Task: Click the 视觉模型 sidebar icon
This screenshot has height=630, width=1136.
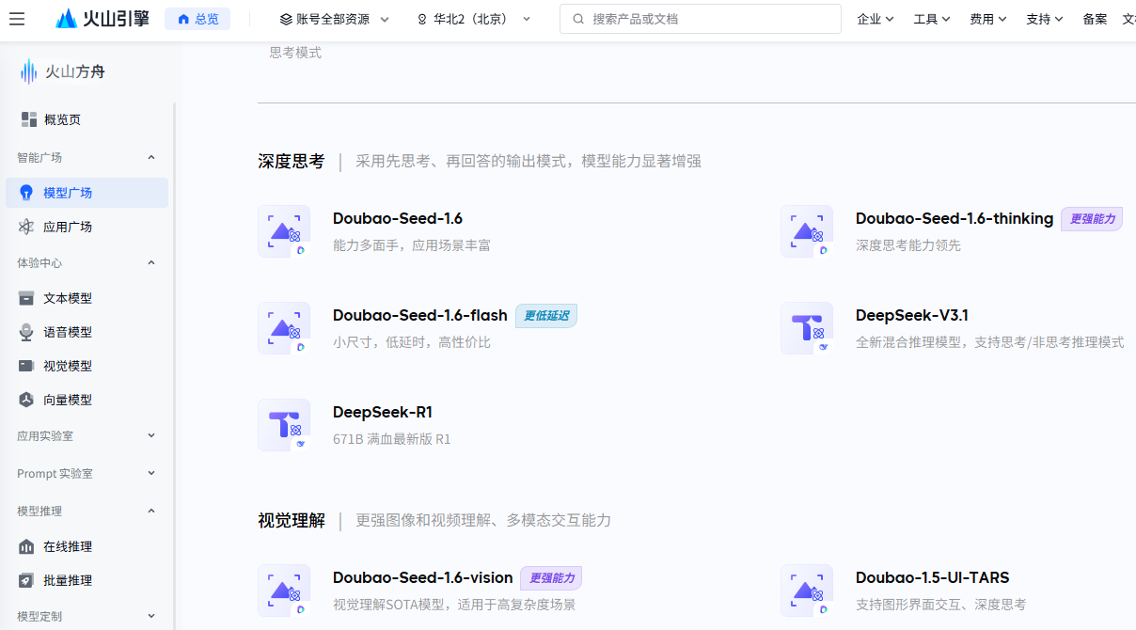Action: tap(26, 366)
